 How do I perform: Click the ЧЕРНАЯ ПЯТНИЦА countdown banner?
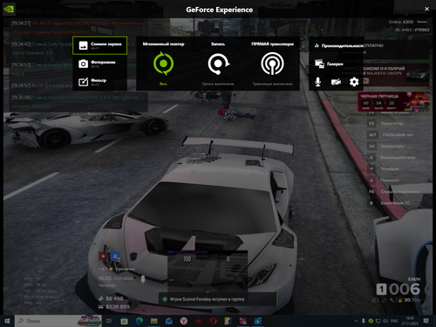[393, 102]
